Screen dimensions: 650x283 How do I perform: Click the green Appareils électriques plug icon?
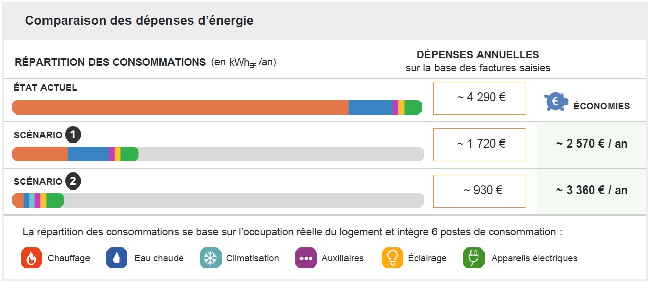pyautogui.click(x=474, y=258)
